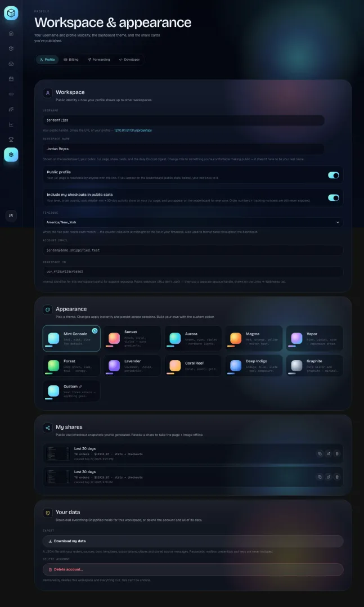Click the Username field containing jordanflips

coord(183,120)
